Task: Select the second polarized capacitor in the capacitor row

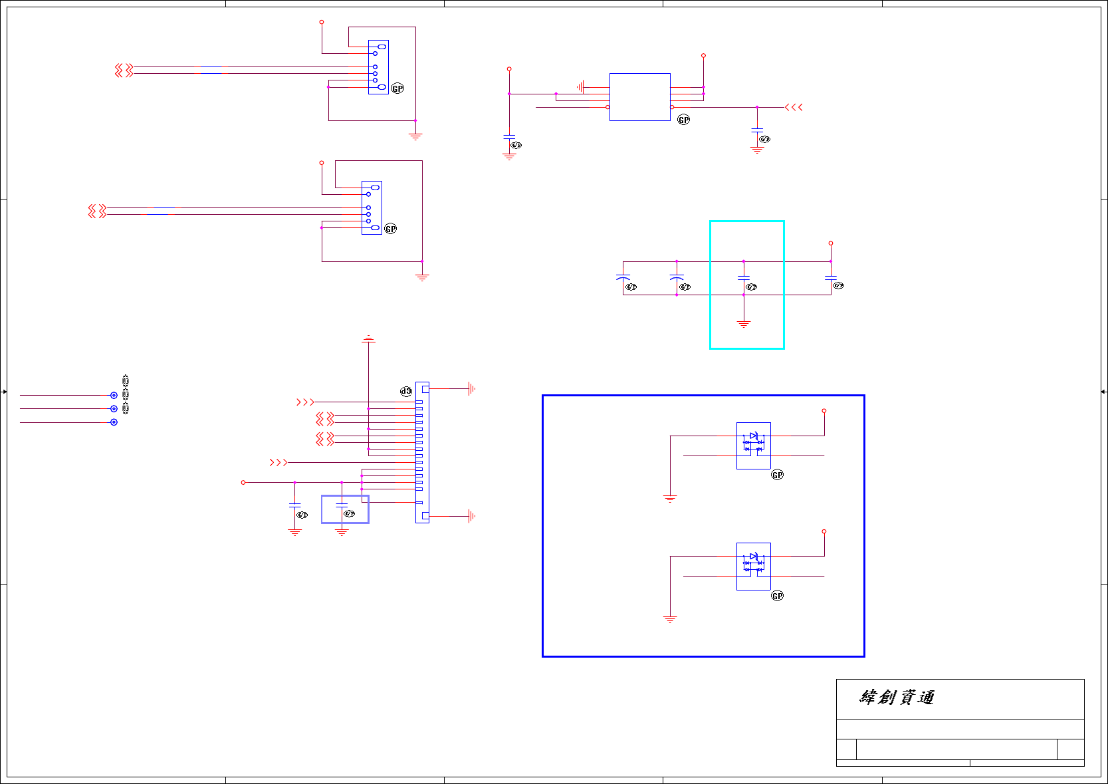Action: (x=677, y=278)
